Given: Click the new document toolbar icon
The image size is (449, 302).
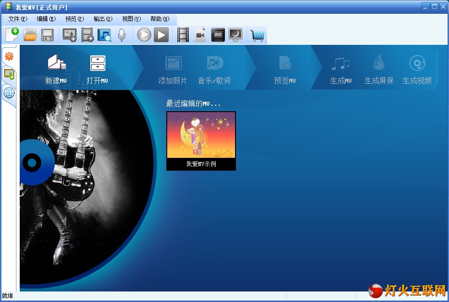Looking at the screenshot, I should pyautogui.click(x=12, y=35).
